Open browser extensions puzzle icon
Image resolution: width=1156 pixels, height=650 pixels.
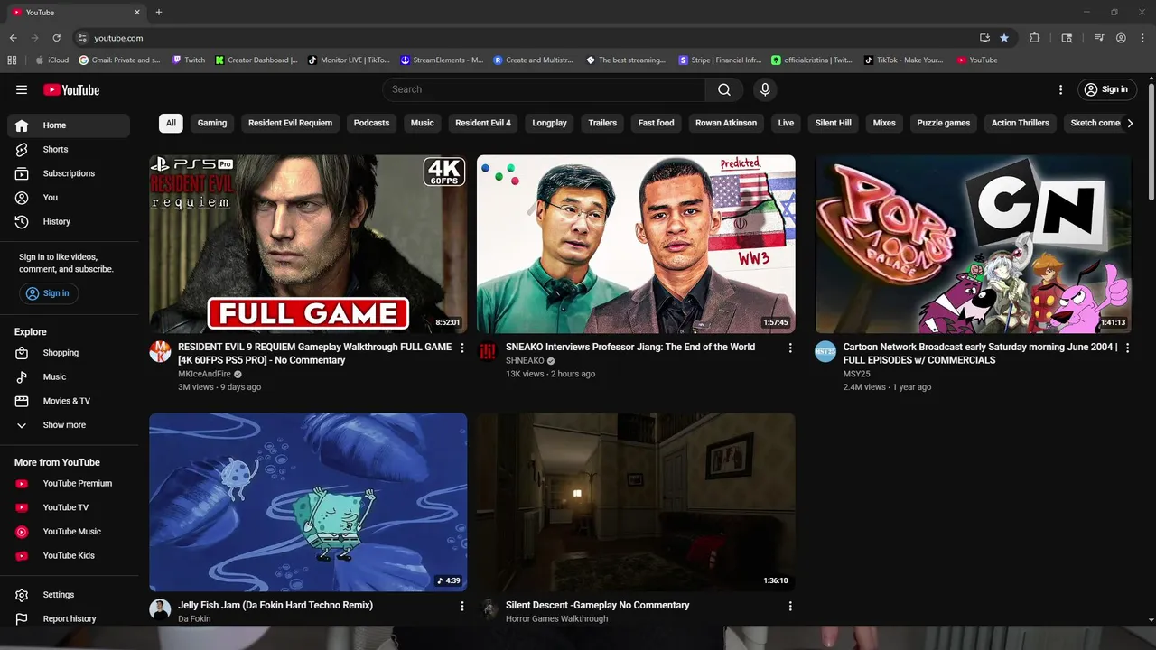coord(1035,38)
